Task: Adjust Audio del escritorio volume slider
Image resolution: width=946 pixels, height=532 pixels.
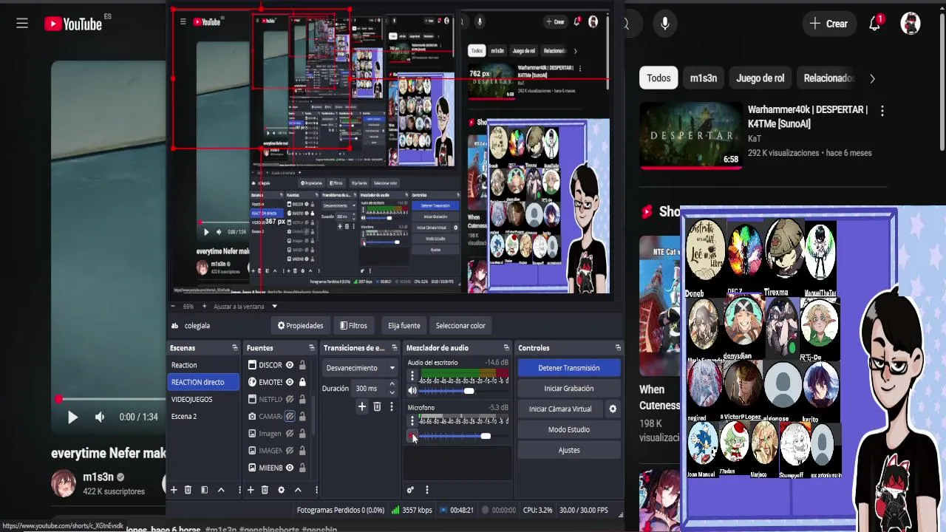Action: pos(464,391)
